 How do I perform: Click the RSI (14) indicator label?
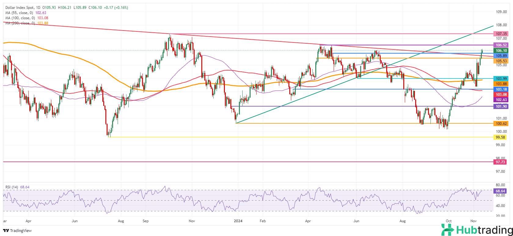click(x=12, y=187)
